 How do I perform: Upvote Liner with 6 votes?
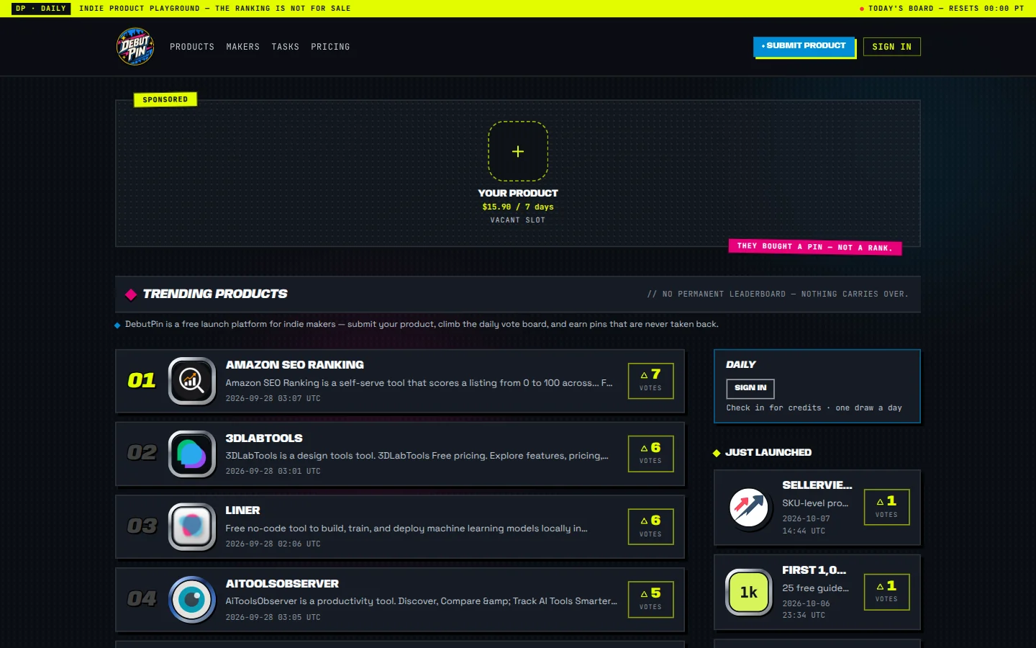point(650,526)
